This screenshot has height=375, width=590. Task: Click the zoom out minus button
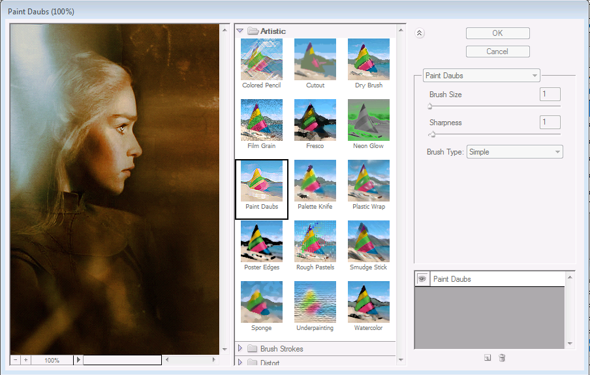(x=16, y=360)
